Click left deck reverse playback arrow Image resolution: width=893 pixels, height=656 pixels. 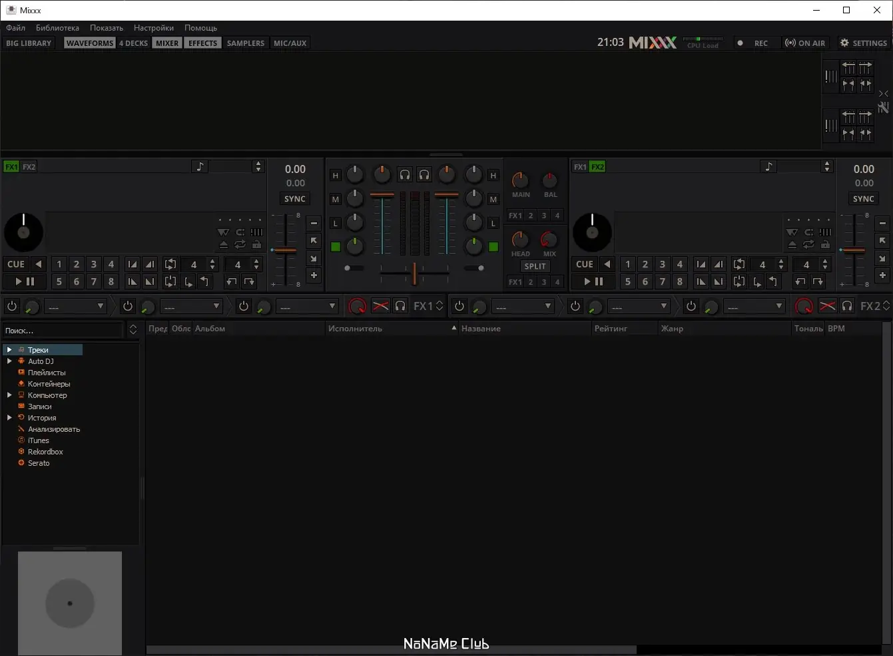pos(38,264)
